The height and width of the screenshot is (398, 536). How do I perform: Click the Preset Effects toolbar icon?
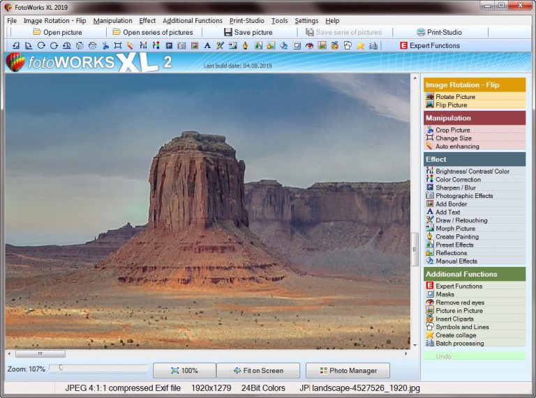point(258,45)
